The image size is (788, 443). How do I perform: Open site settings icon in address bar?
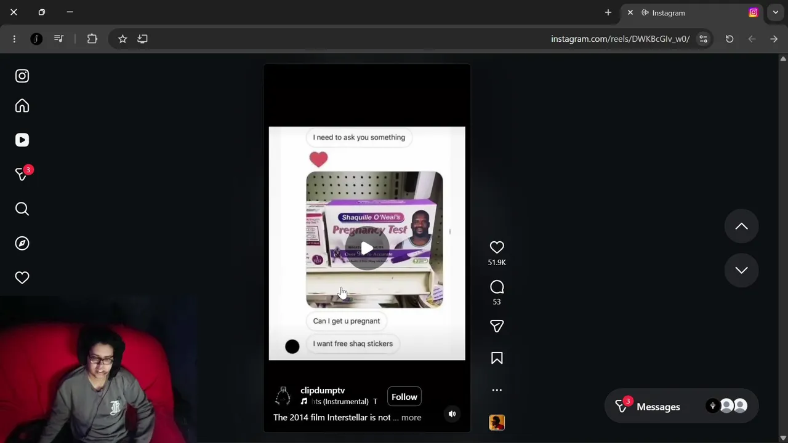pyautogui.click(x=703, y=39)
